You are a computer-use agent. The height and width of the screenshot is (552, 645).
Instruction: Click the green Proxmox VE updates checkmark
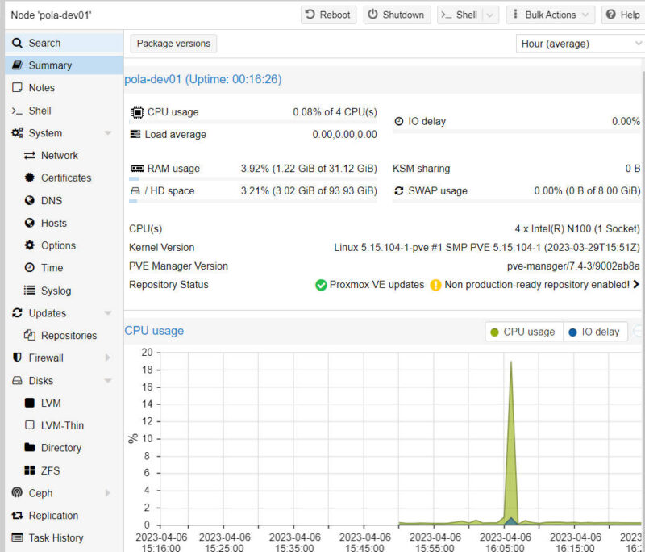(321, 285)
